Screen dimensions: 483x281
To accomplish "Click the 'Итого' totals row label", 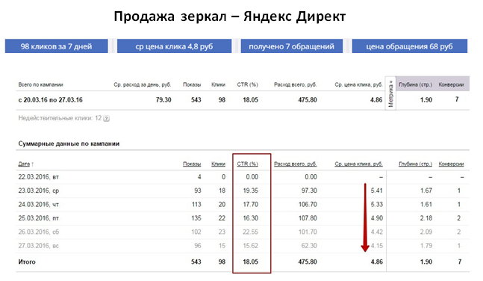I will 27,262.
